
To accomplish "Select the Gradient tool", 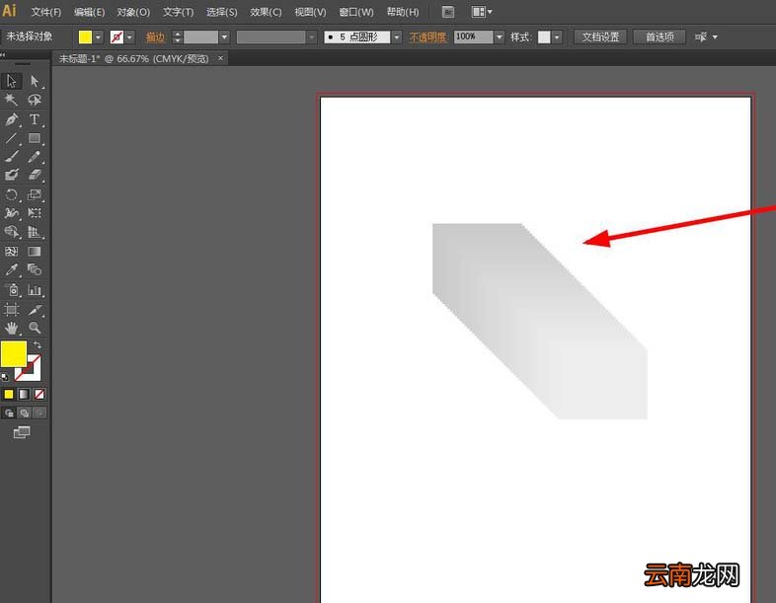I will (35, 252).
